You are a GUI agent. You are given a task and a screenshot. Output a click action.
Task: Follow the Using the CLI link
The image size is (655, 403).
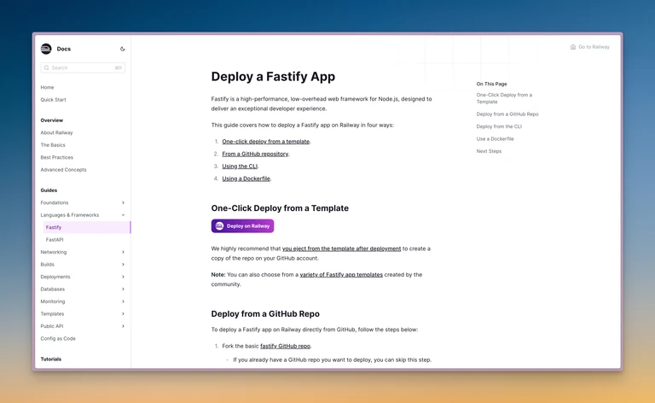tap(240, 166)
